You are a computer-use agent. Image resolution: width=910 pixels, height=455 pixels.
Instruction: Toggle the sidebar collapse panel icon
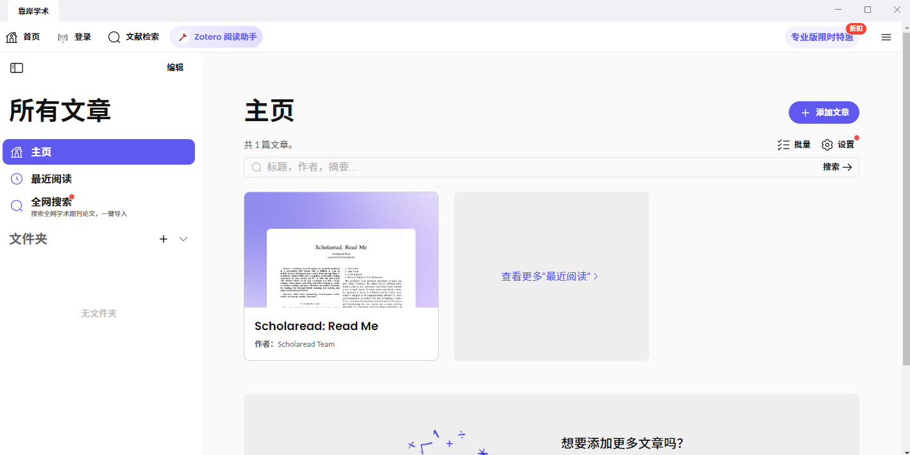coord(16,67)
